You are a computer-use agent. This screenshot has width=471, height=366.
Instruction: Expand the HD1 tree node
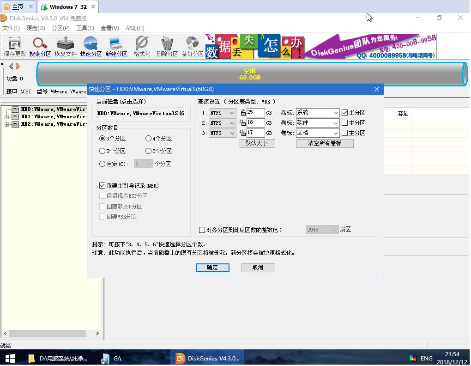click(x=6, y=117)
